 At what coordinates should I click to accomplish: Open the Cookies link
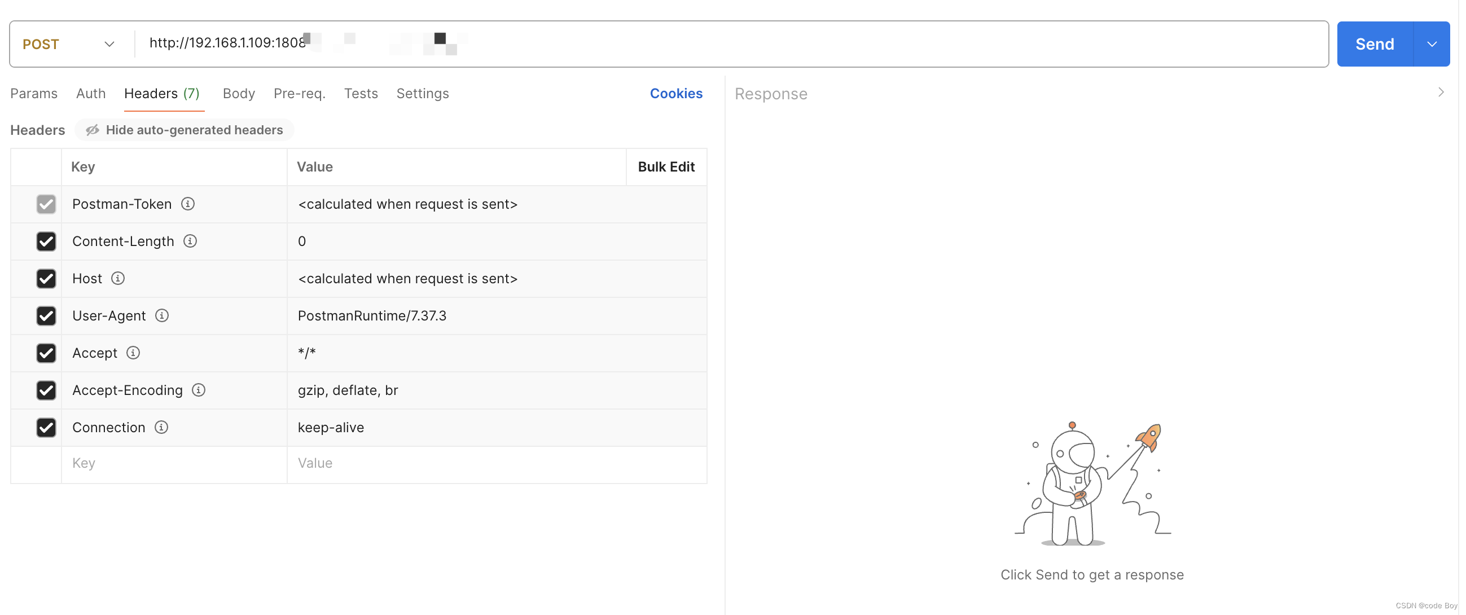click(676, 94)
